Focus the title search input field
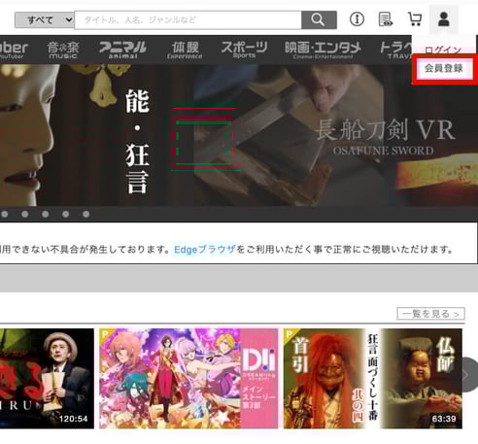478x444 pixels. click(x=188, y=20)
